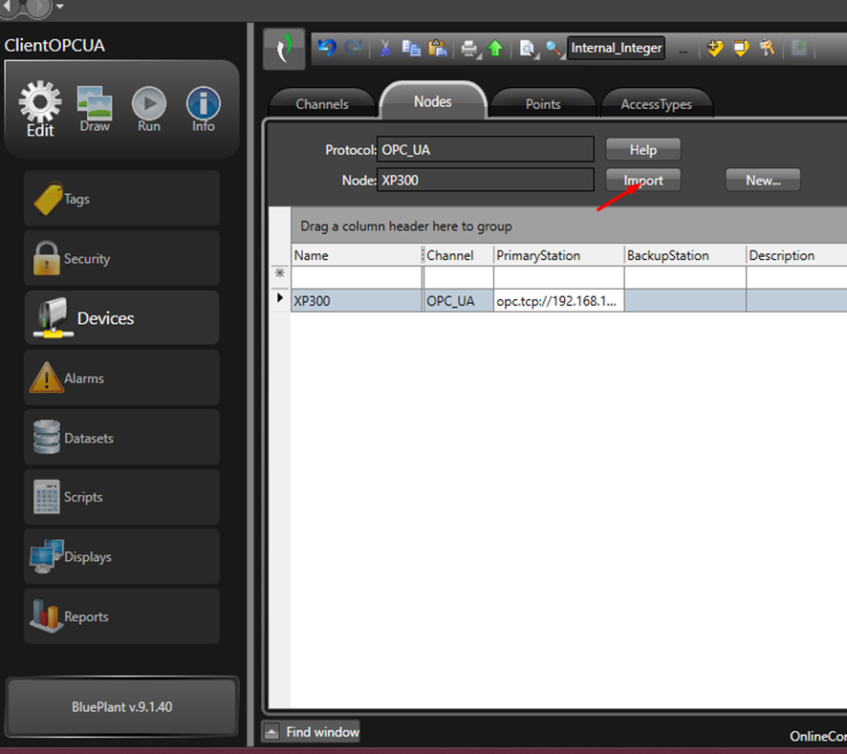
Task: Open the AccessTypes tab
Action: click(x=656, y=104)
